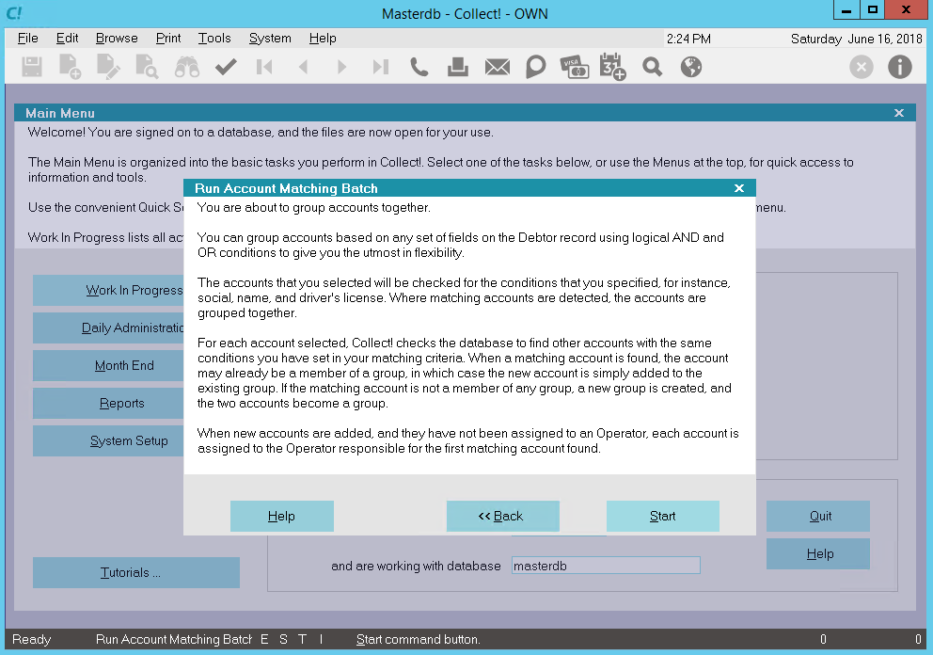Image resolution: width=933 pixels, height=655 pixels.
Task: Open the System menu
Action: point(270,38)
